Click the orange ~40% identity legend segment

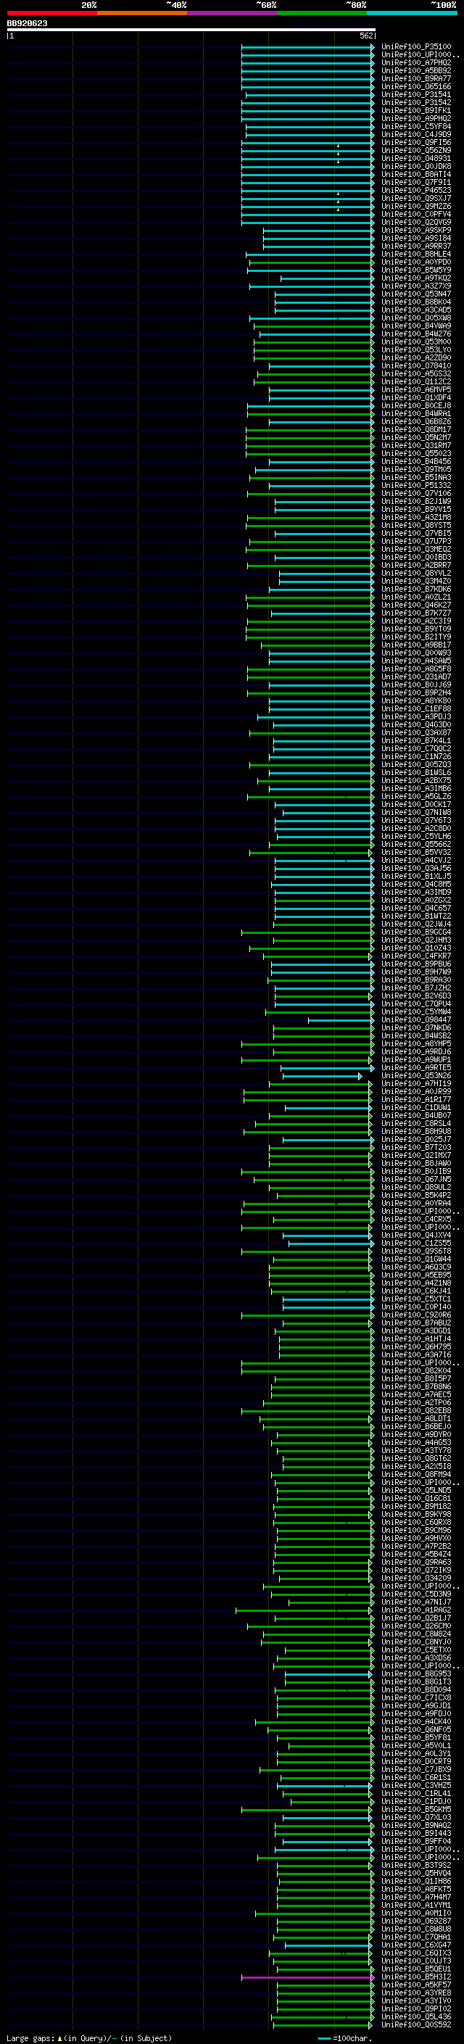142,13
